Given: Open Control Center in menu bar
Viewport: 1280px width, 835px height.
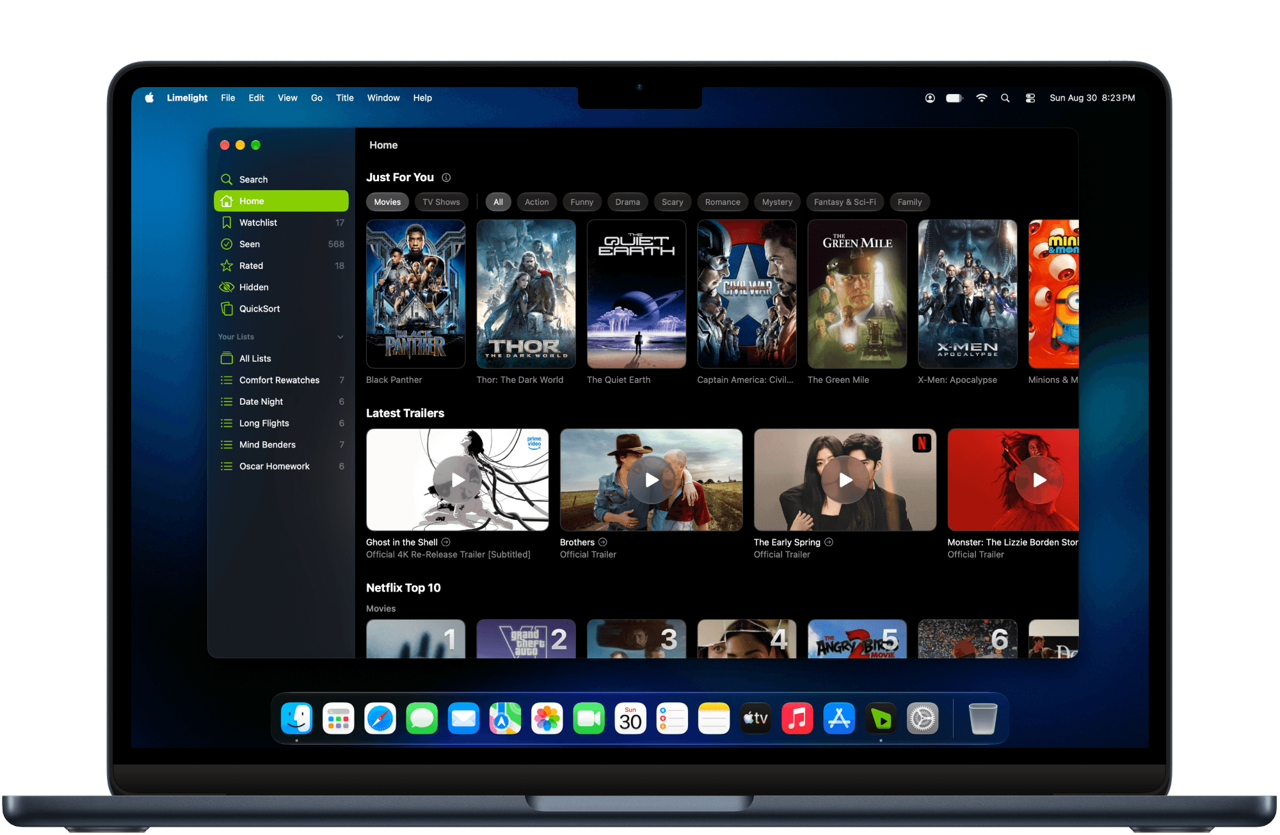Looking at the screenshot, I should (x=1030, y=98).
